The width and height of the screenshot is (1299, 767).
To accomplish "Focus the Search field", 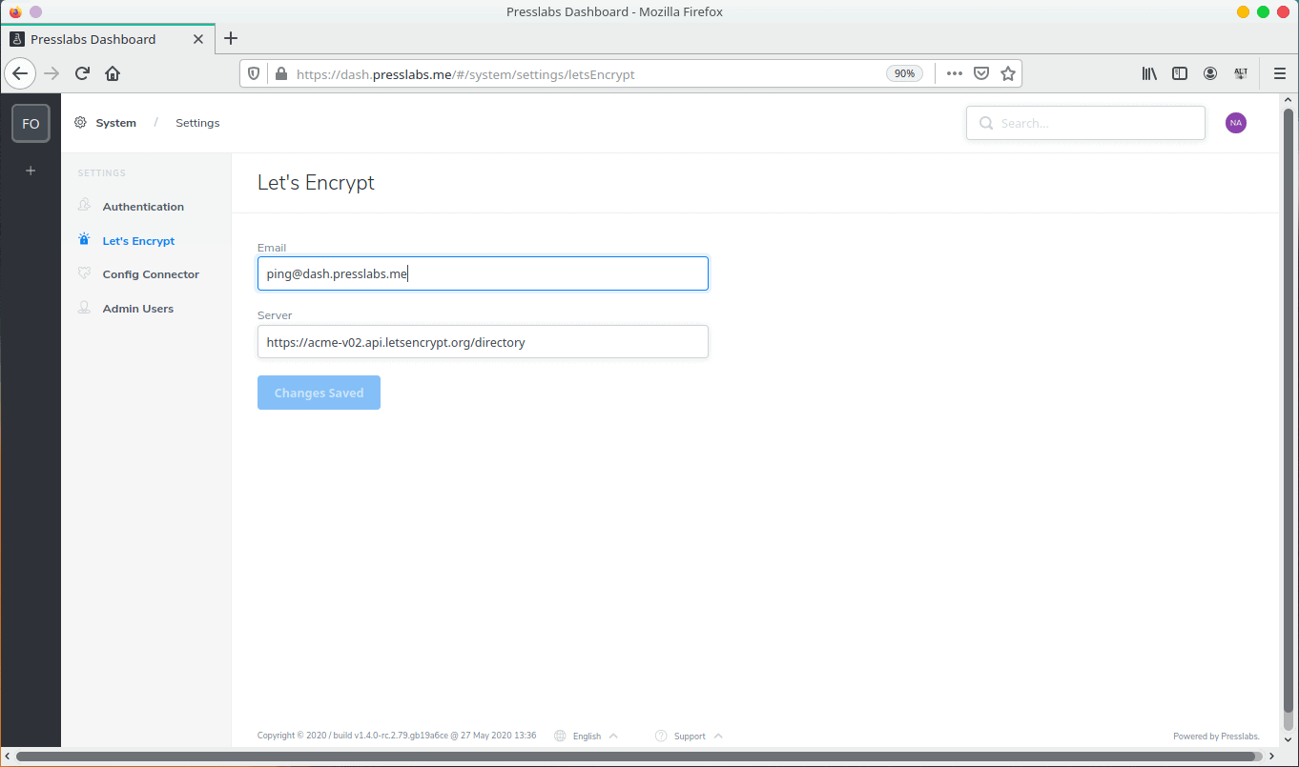I will point(1085,123).
